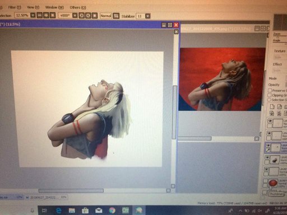This screenshot has height=215, width=287.
Task: Click the Normal view mode button
Action: [106, 16]
